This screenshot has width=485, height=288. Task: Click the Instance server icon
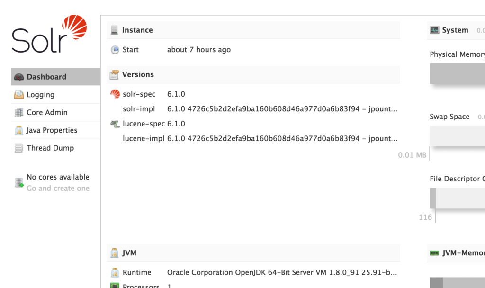click(115, 30)
